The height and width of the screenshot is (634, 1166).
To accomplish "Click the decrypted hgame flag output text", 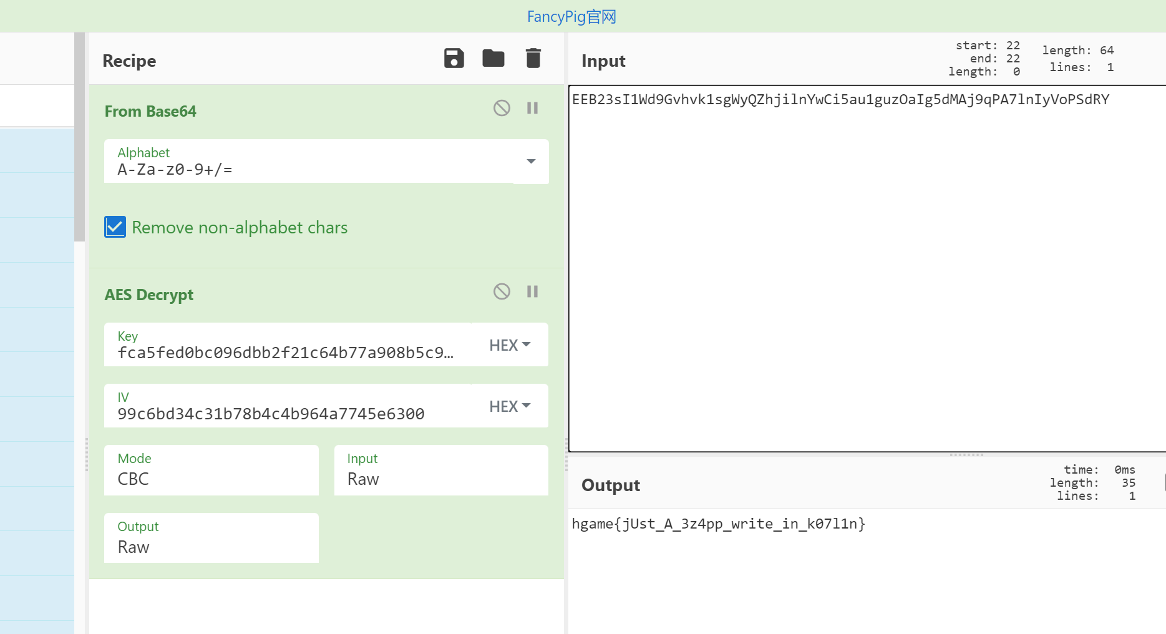I will 718,524.
